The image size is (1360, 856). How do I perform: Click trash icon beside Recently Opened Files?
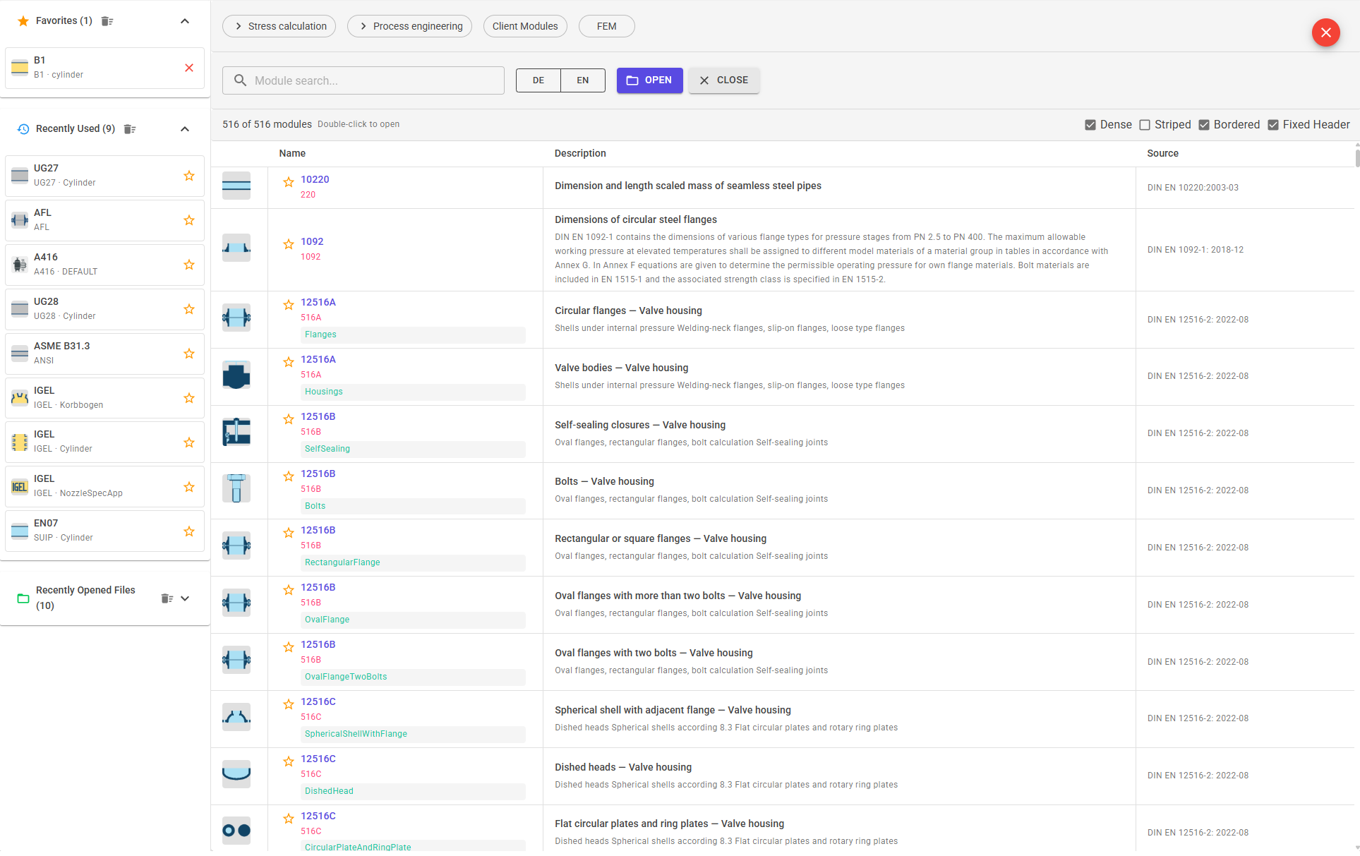tap(166, 598)
